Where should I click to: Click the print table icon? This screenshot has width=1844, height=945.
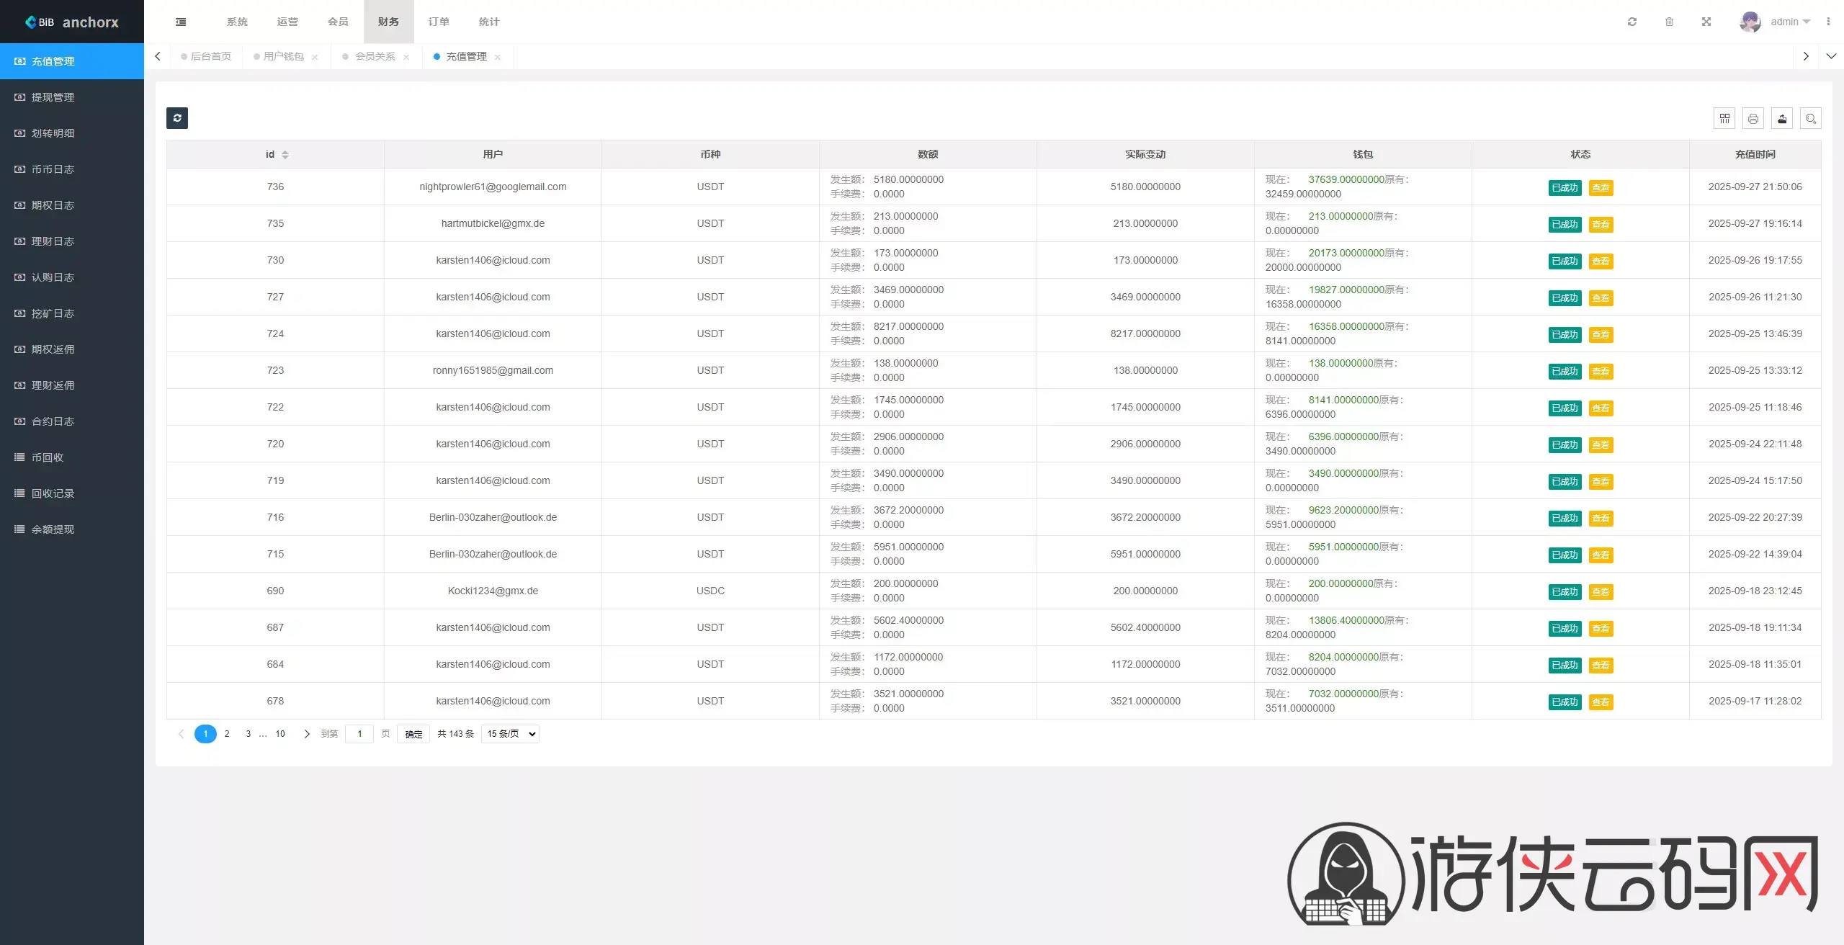(x=1753, y=119)
